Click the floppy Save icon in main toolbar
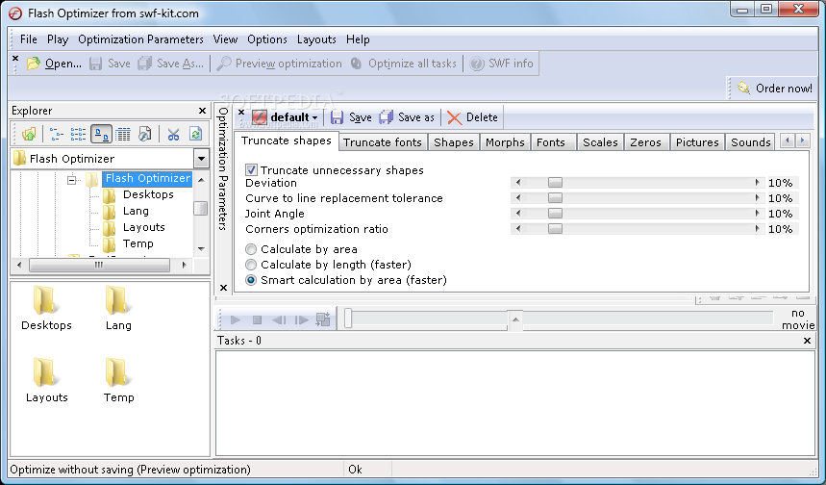This screenshot has height=485, width=826. pos(95,64)
